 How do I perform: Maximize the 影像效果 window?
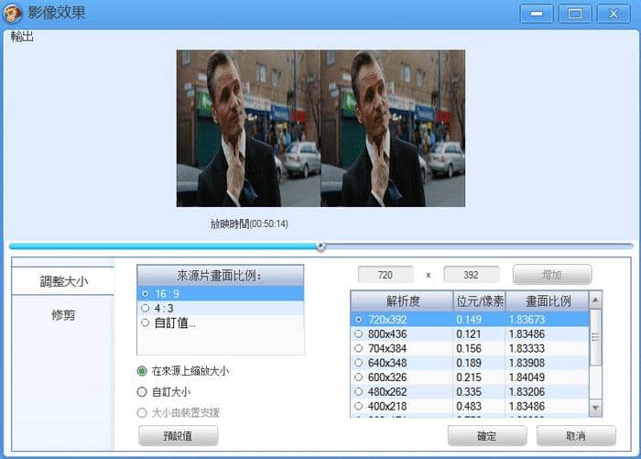tap(575, 14)
